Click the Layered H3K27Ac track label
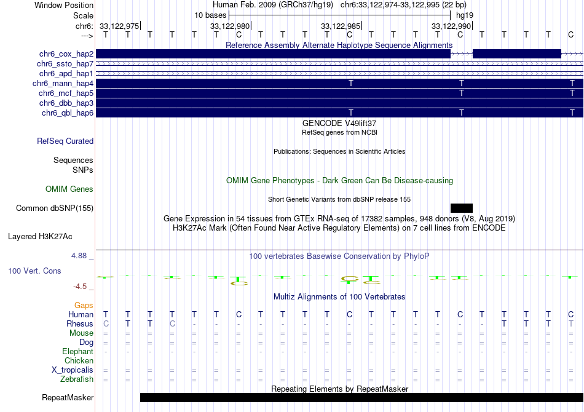The height and width of the screenshot is (412, 584). click(x=40, y=237)
